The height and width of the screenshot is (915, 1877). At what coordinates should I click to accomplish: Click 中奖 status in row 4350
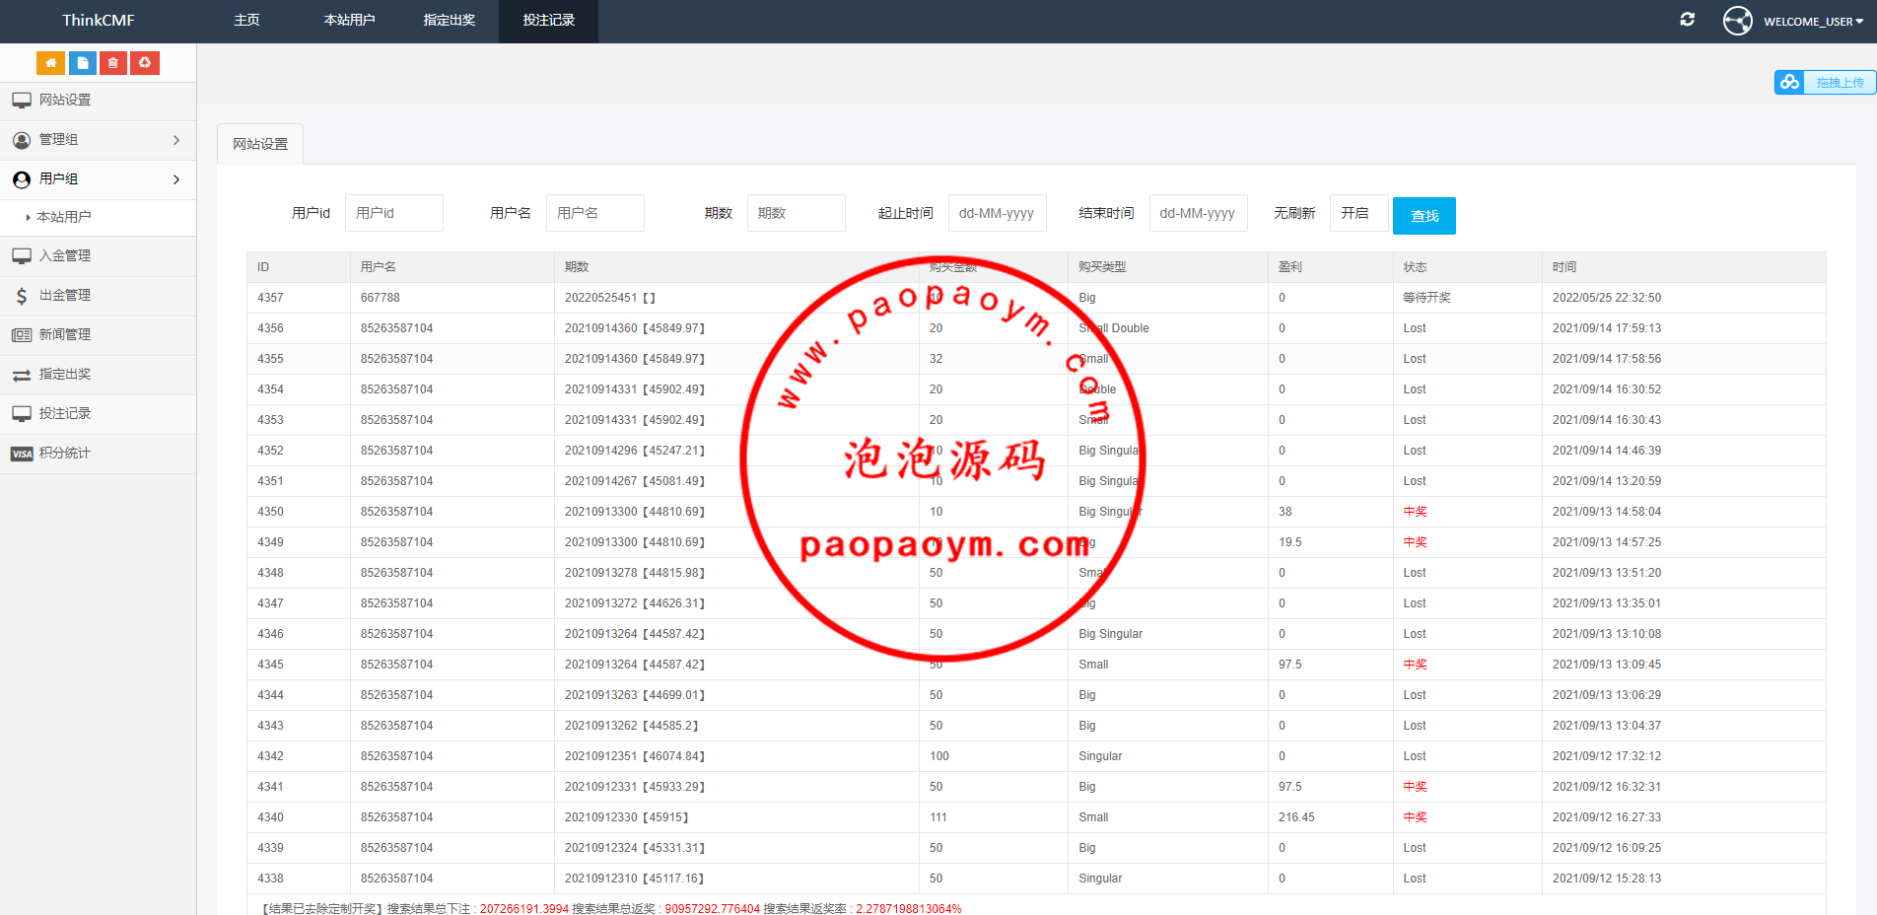pos(1416,512)
